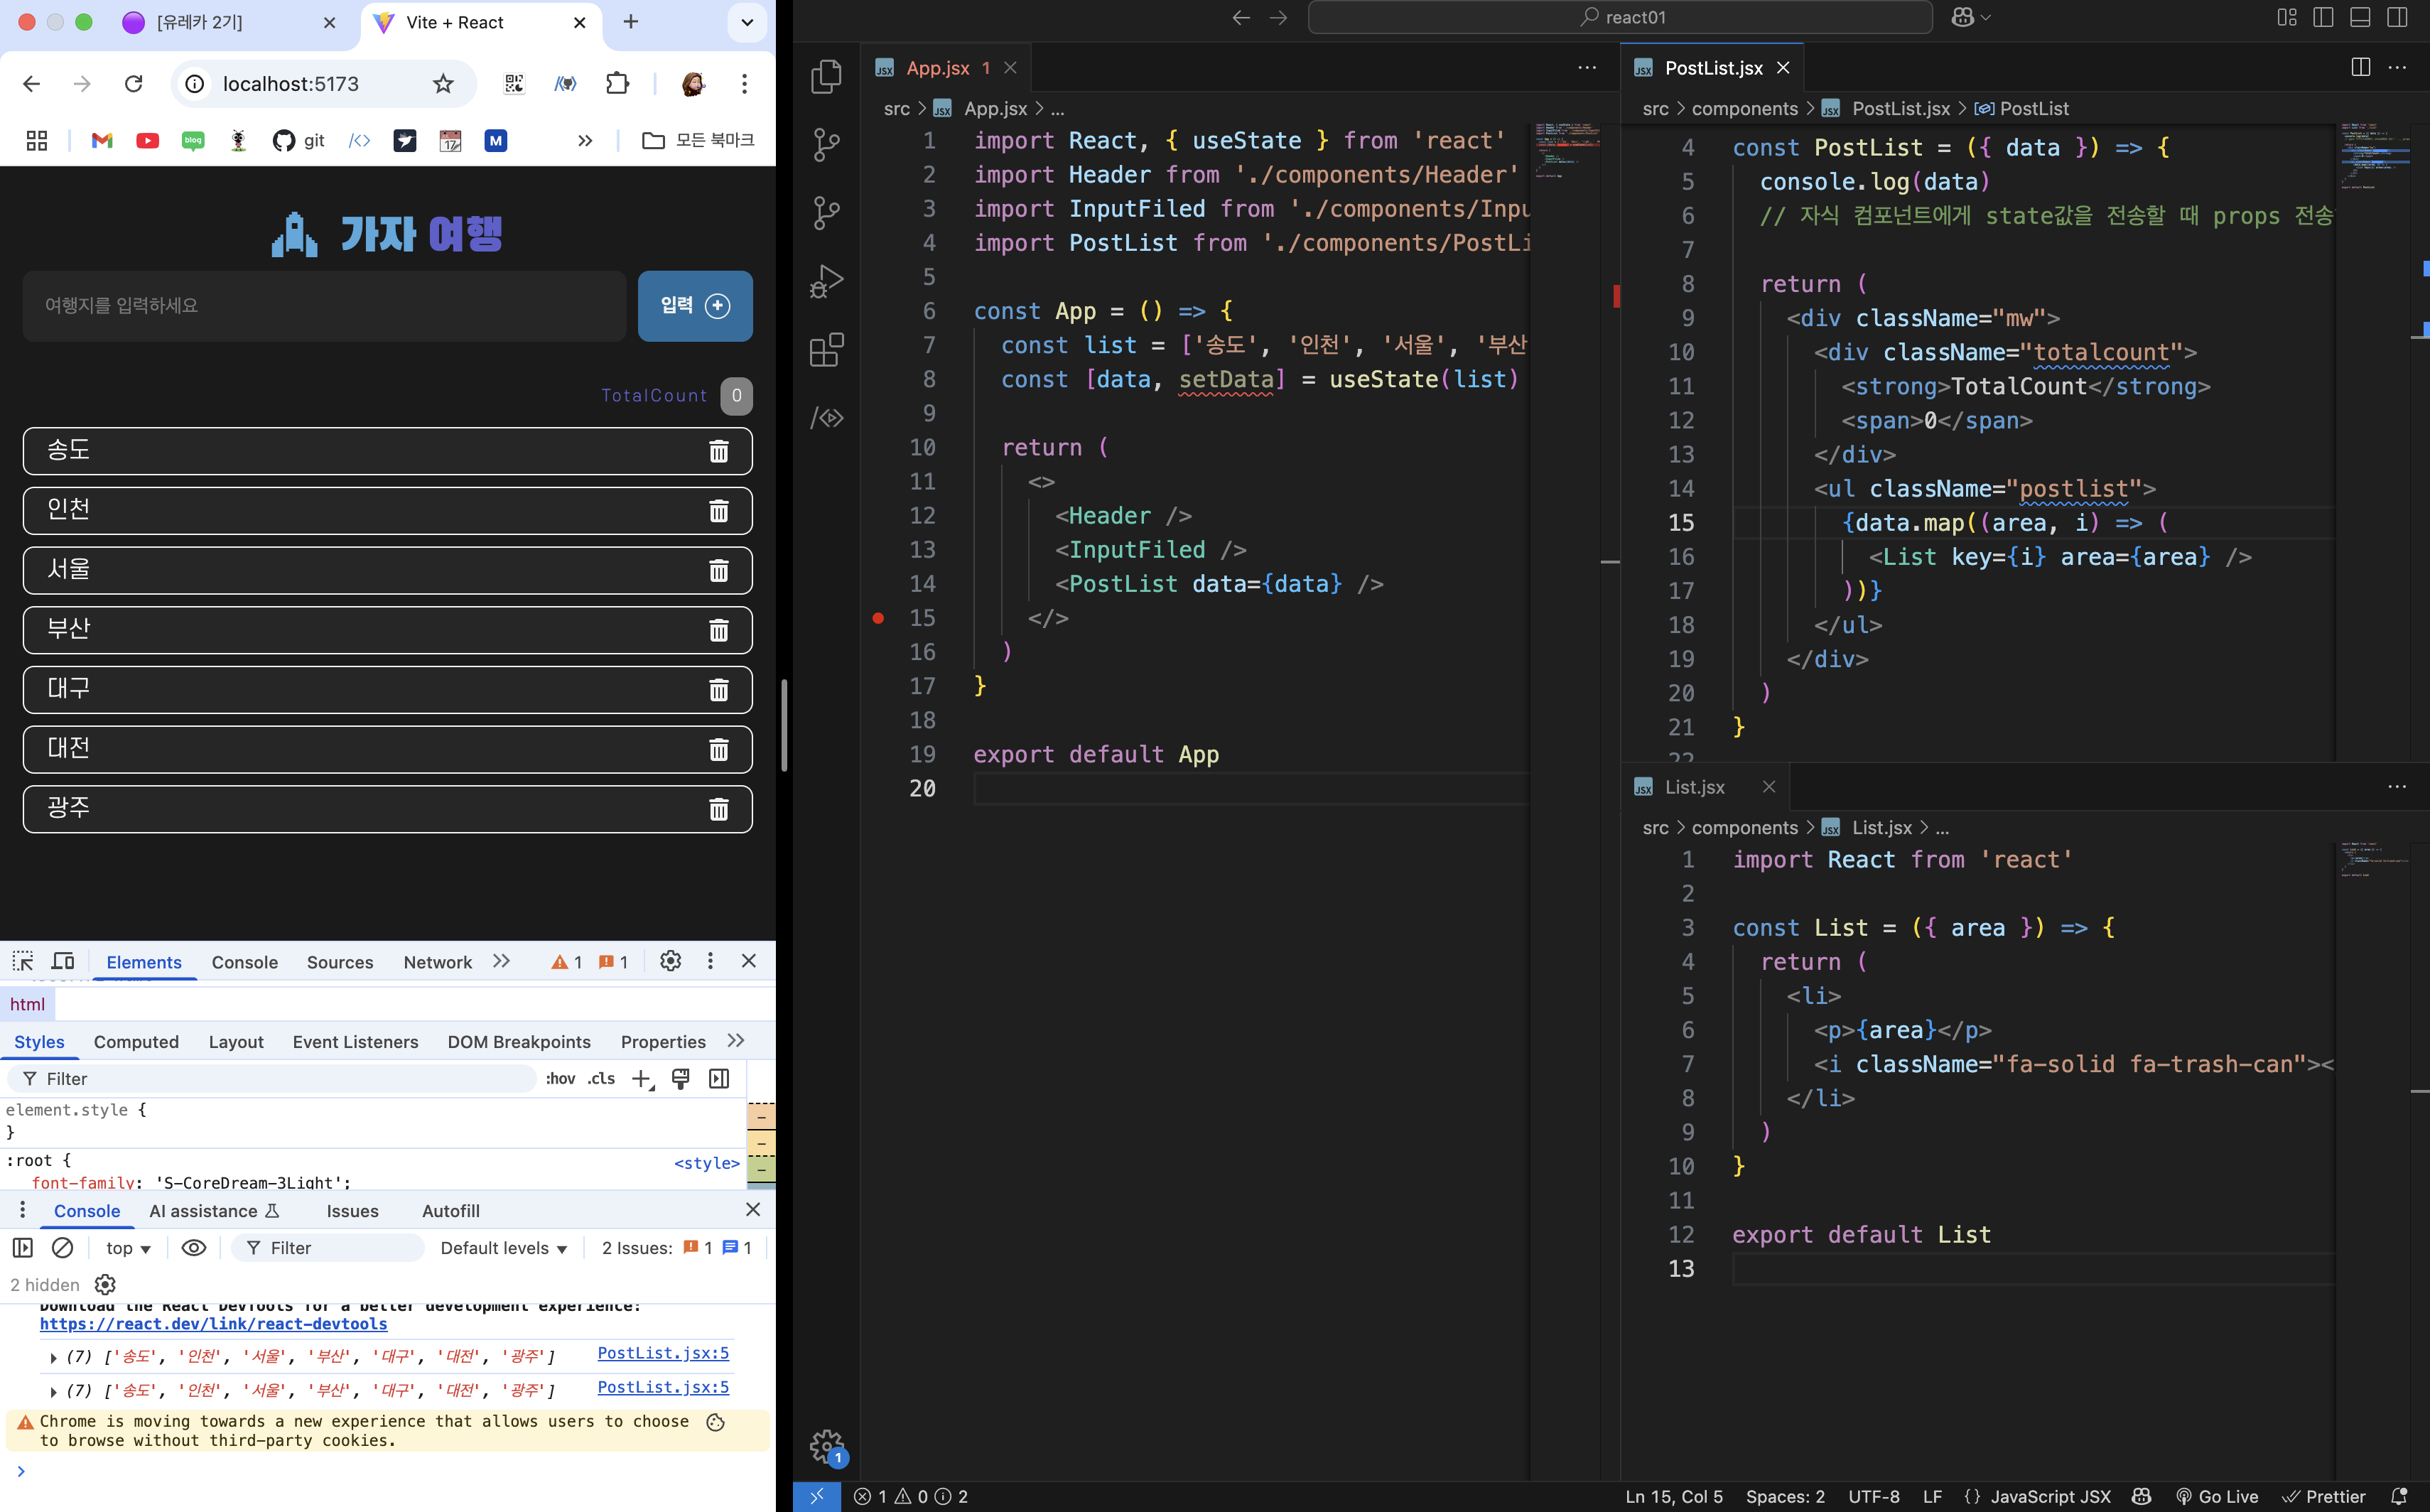Open the Default levels dropdown in console
This screenshot has height=1512, width=2430.
pos(504,1247)
